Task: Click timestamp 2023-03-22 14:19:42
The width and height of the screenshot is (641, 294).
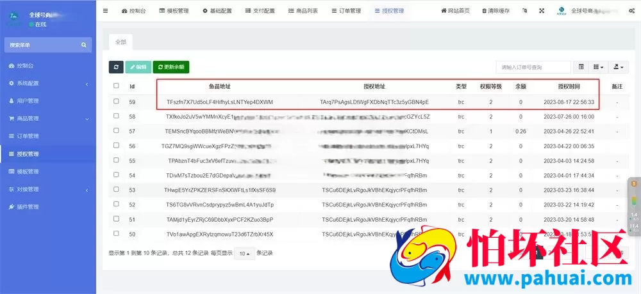Action: click(569, 205)
